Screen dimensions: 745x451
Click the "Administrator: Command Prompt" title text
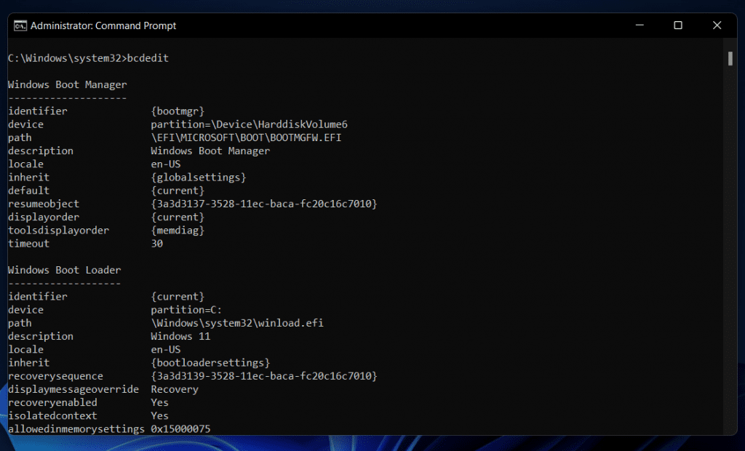pyautogui.click(x=103, y=25)
